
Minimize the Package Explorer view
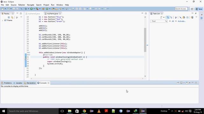click(17, 13)
